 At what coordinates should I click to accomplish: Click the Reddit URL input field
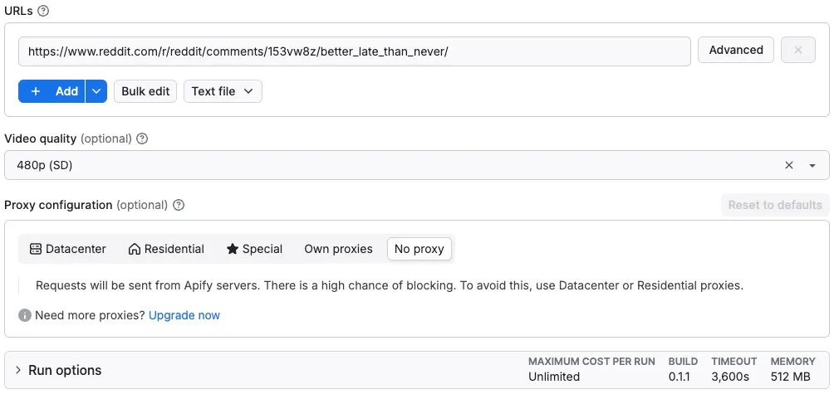354,51
